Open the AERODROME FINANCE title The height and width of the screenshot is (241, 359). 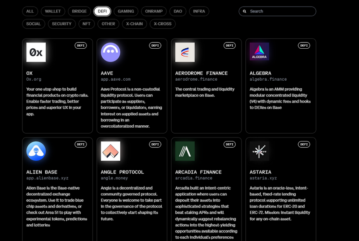coord(201,73)
